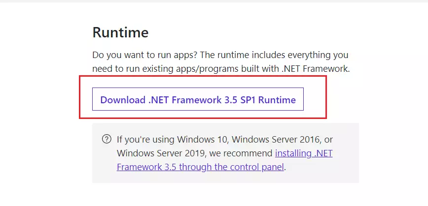Click 'need to run existing apps/programs' text
The width and height of the screenshot is (428, 206).
(x=165, y=69)
